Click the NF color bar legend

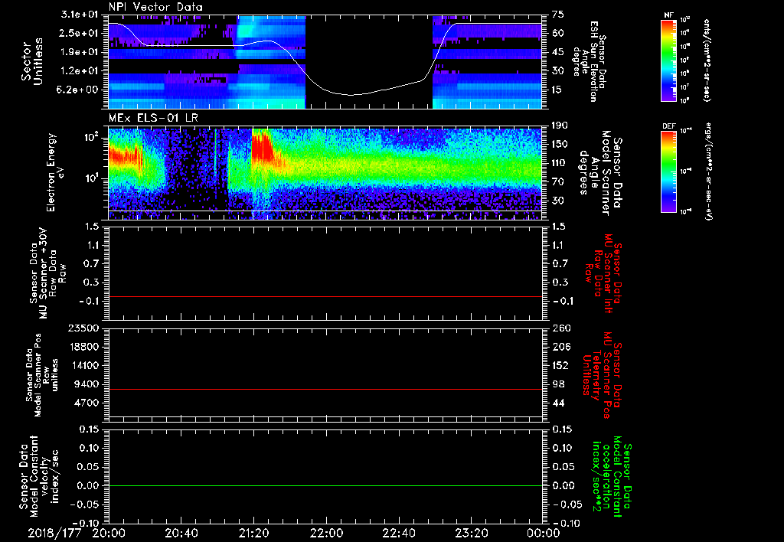tap(669, 60)
